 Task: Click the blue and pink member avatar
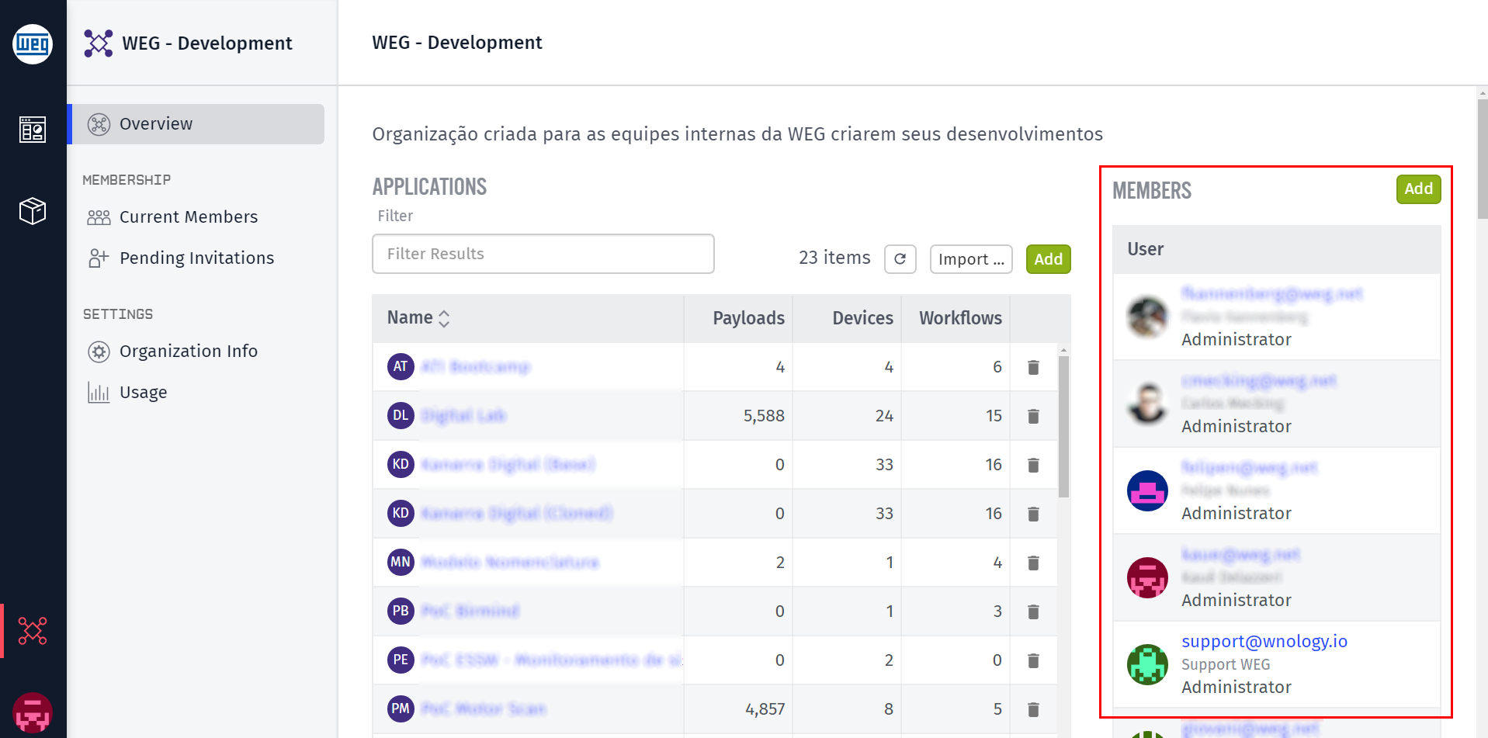click(x=1147, y=490)
